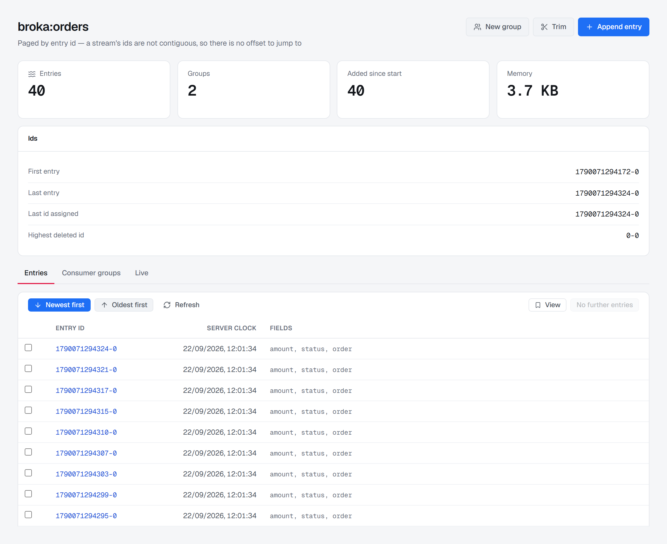
Task: Open entry link 1790071294310-0
Action: pyautogui.click(x=86, y=432)
